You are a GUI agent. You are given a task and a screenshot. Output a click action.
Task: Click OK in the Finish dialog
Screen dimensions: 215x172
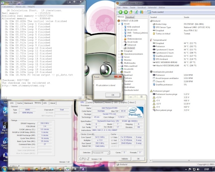tap(113, 95)
